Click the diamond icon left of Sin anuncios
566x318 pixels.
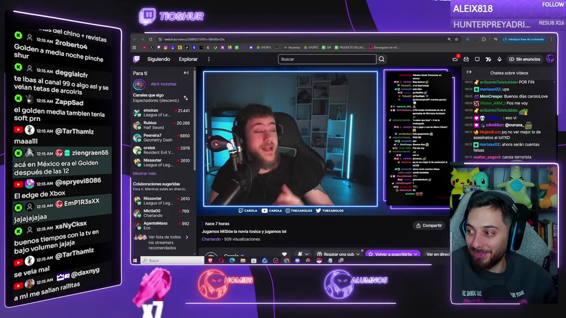(x=499, y=59)
